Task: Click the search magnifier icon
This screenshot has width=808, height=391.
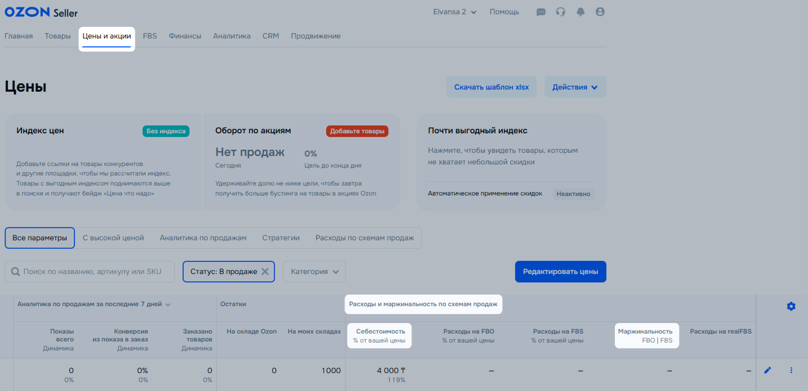Action: [x=15, y=272]
